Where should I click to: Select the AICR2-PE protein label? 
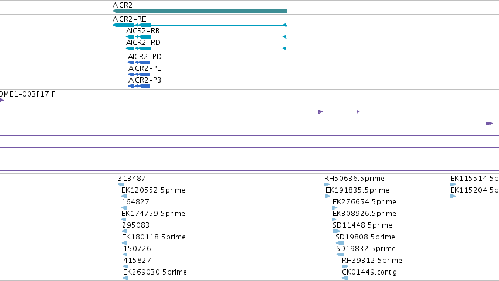[x=145, y=68]
